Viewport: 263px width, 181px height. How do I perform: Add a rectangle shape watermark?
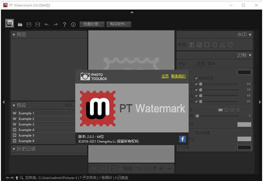tap(207, 45)
